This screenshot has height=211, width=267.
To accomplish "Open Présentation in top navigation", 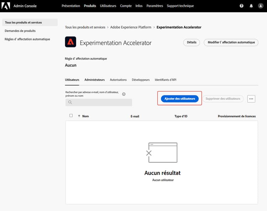I will (71, 6).
